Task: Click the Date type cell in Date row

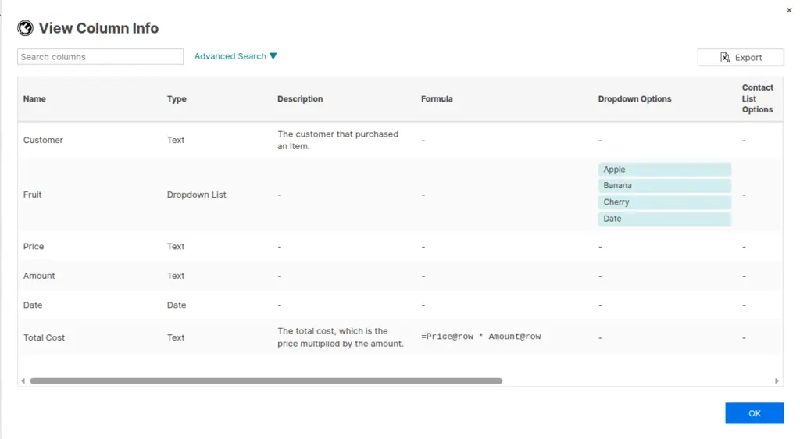Action: 177,305
